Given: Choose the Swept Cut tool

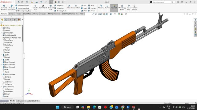Looking at the screenshot, I should coord(59,5).
